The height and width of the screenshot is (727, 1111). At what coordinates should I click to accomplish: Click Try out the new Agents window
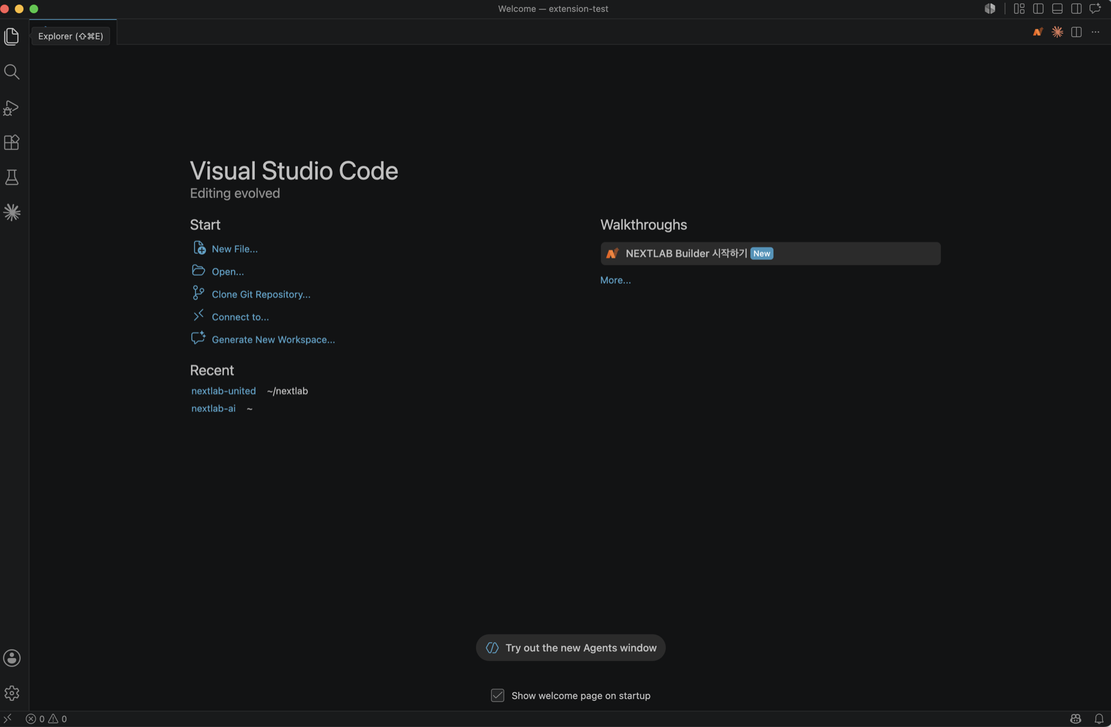pyautogui.click(x=570, y=647)
